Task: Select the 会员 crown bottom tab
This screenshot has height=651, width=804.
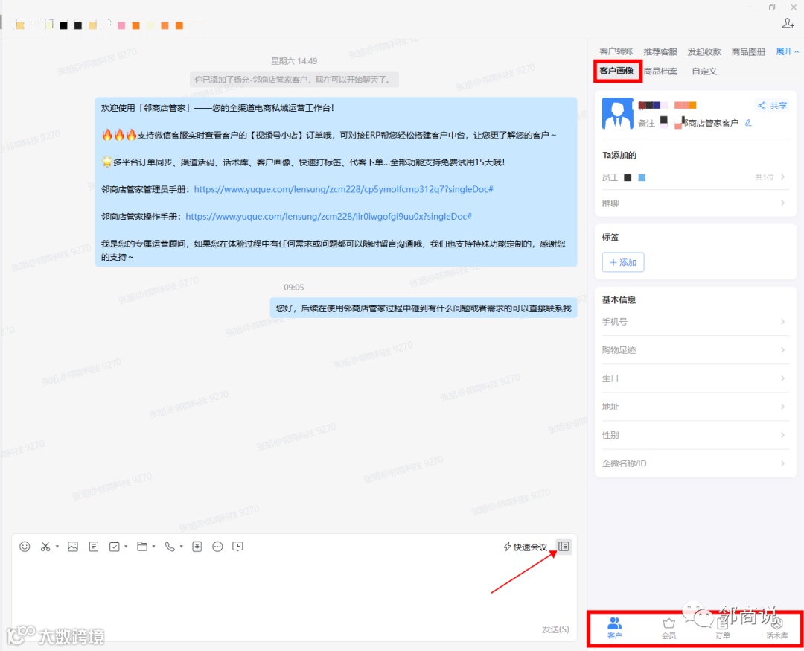Action: coord(669,628)
